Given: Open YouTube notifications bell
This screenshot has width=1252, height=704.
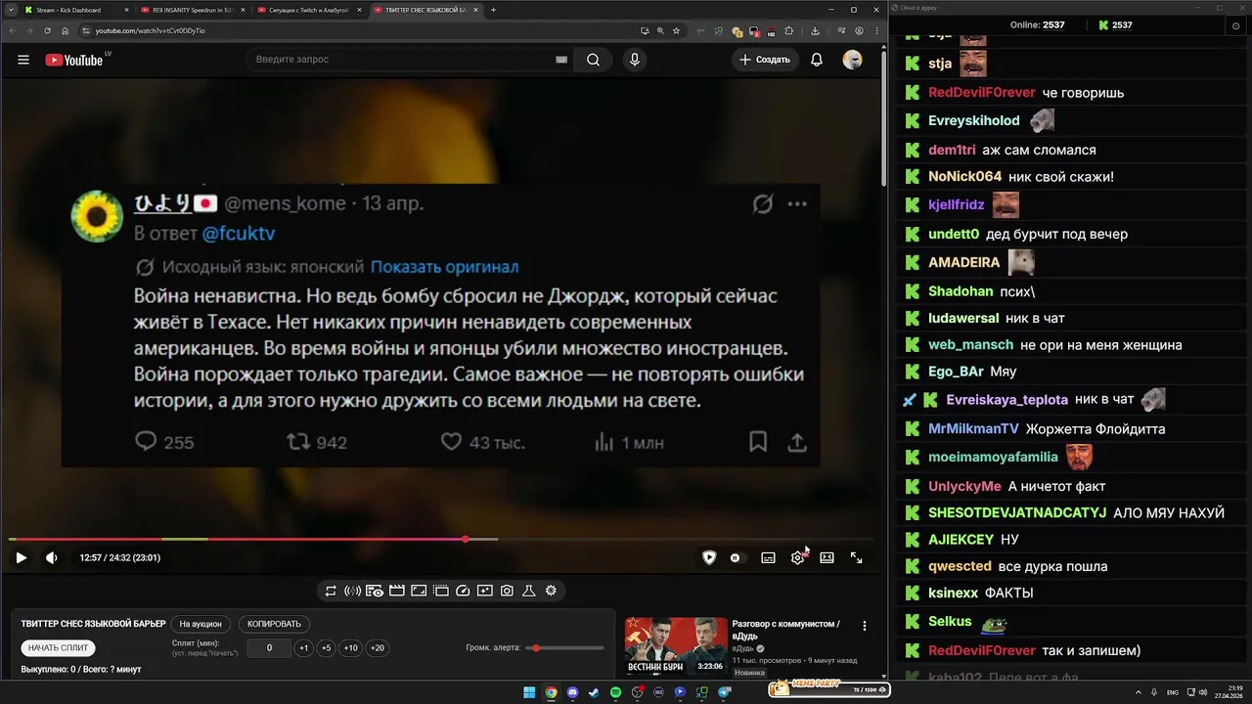Looking at the screenshot, I should click(x=817, y=60).
